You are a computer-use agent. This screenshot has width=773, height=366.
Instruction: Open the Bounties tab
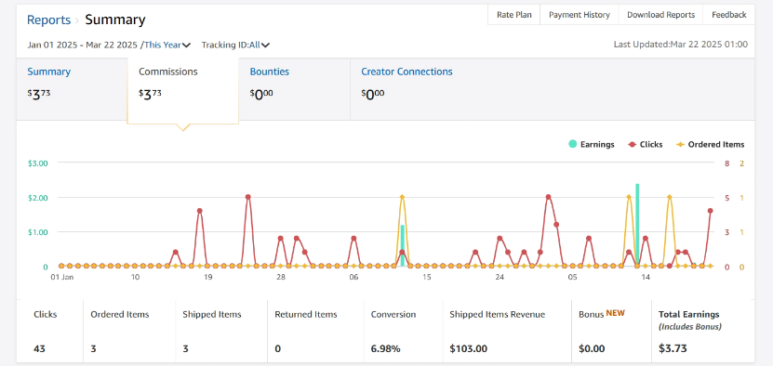269,72
